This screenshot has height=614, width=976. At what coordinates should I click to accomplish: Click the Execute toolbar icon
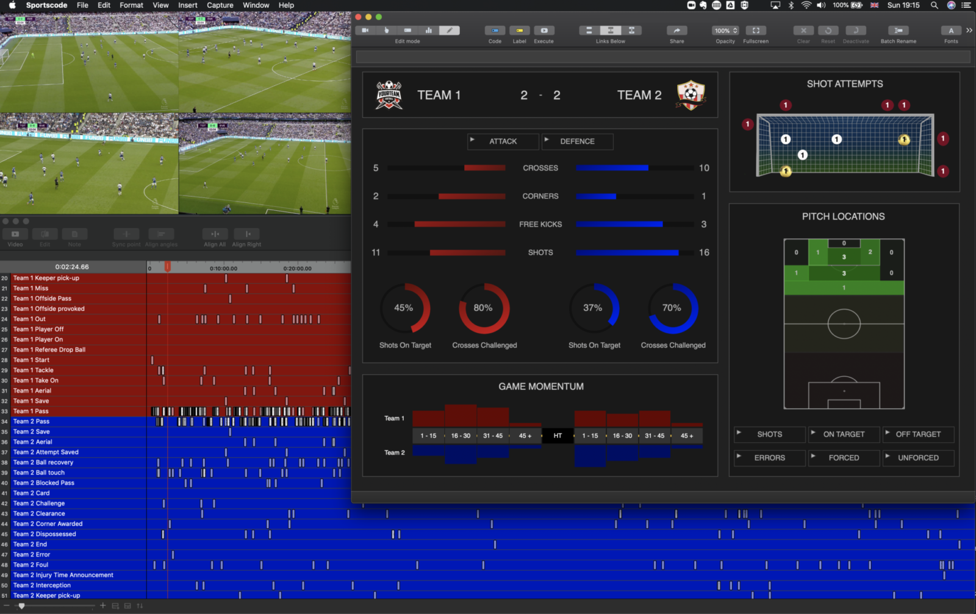tap(544, 29)
